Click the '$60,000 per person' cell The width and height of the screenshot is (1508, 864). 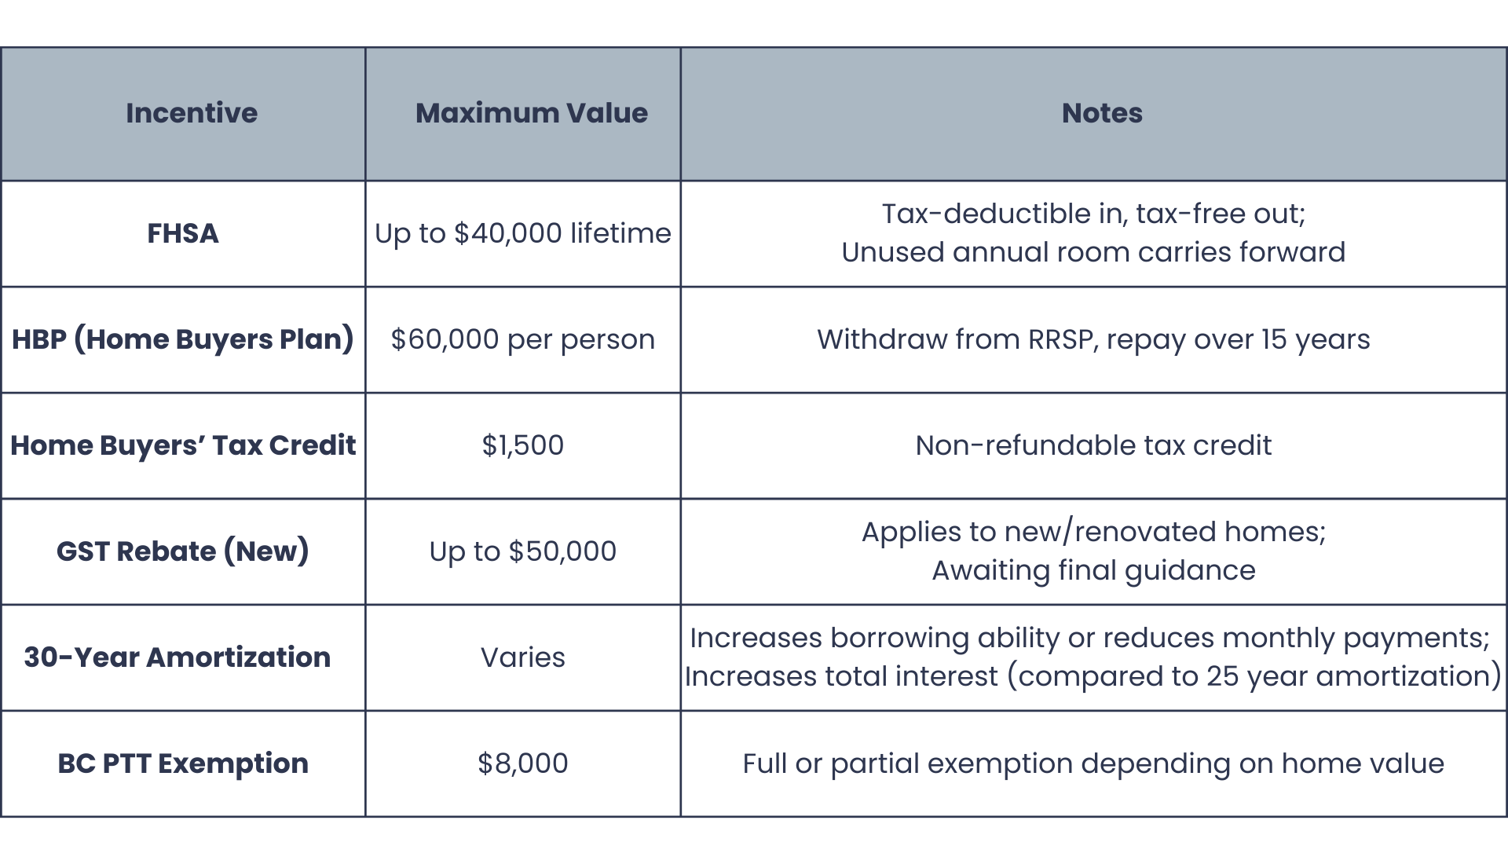pos(523,339)
